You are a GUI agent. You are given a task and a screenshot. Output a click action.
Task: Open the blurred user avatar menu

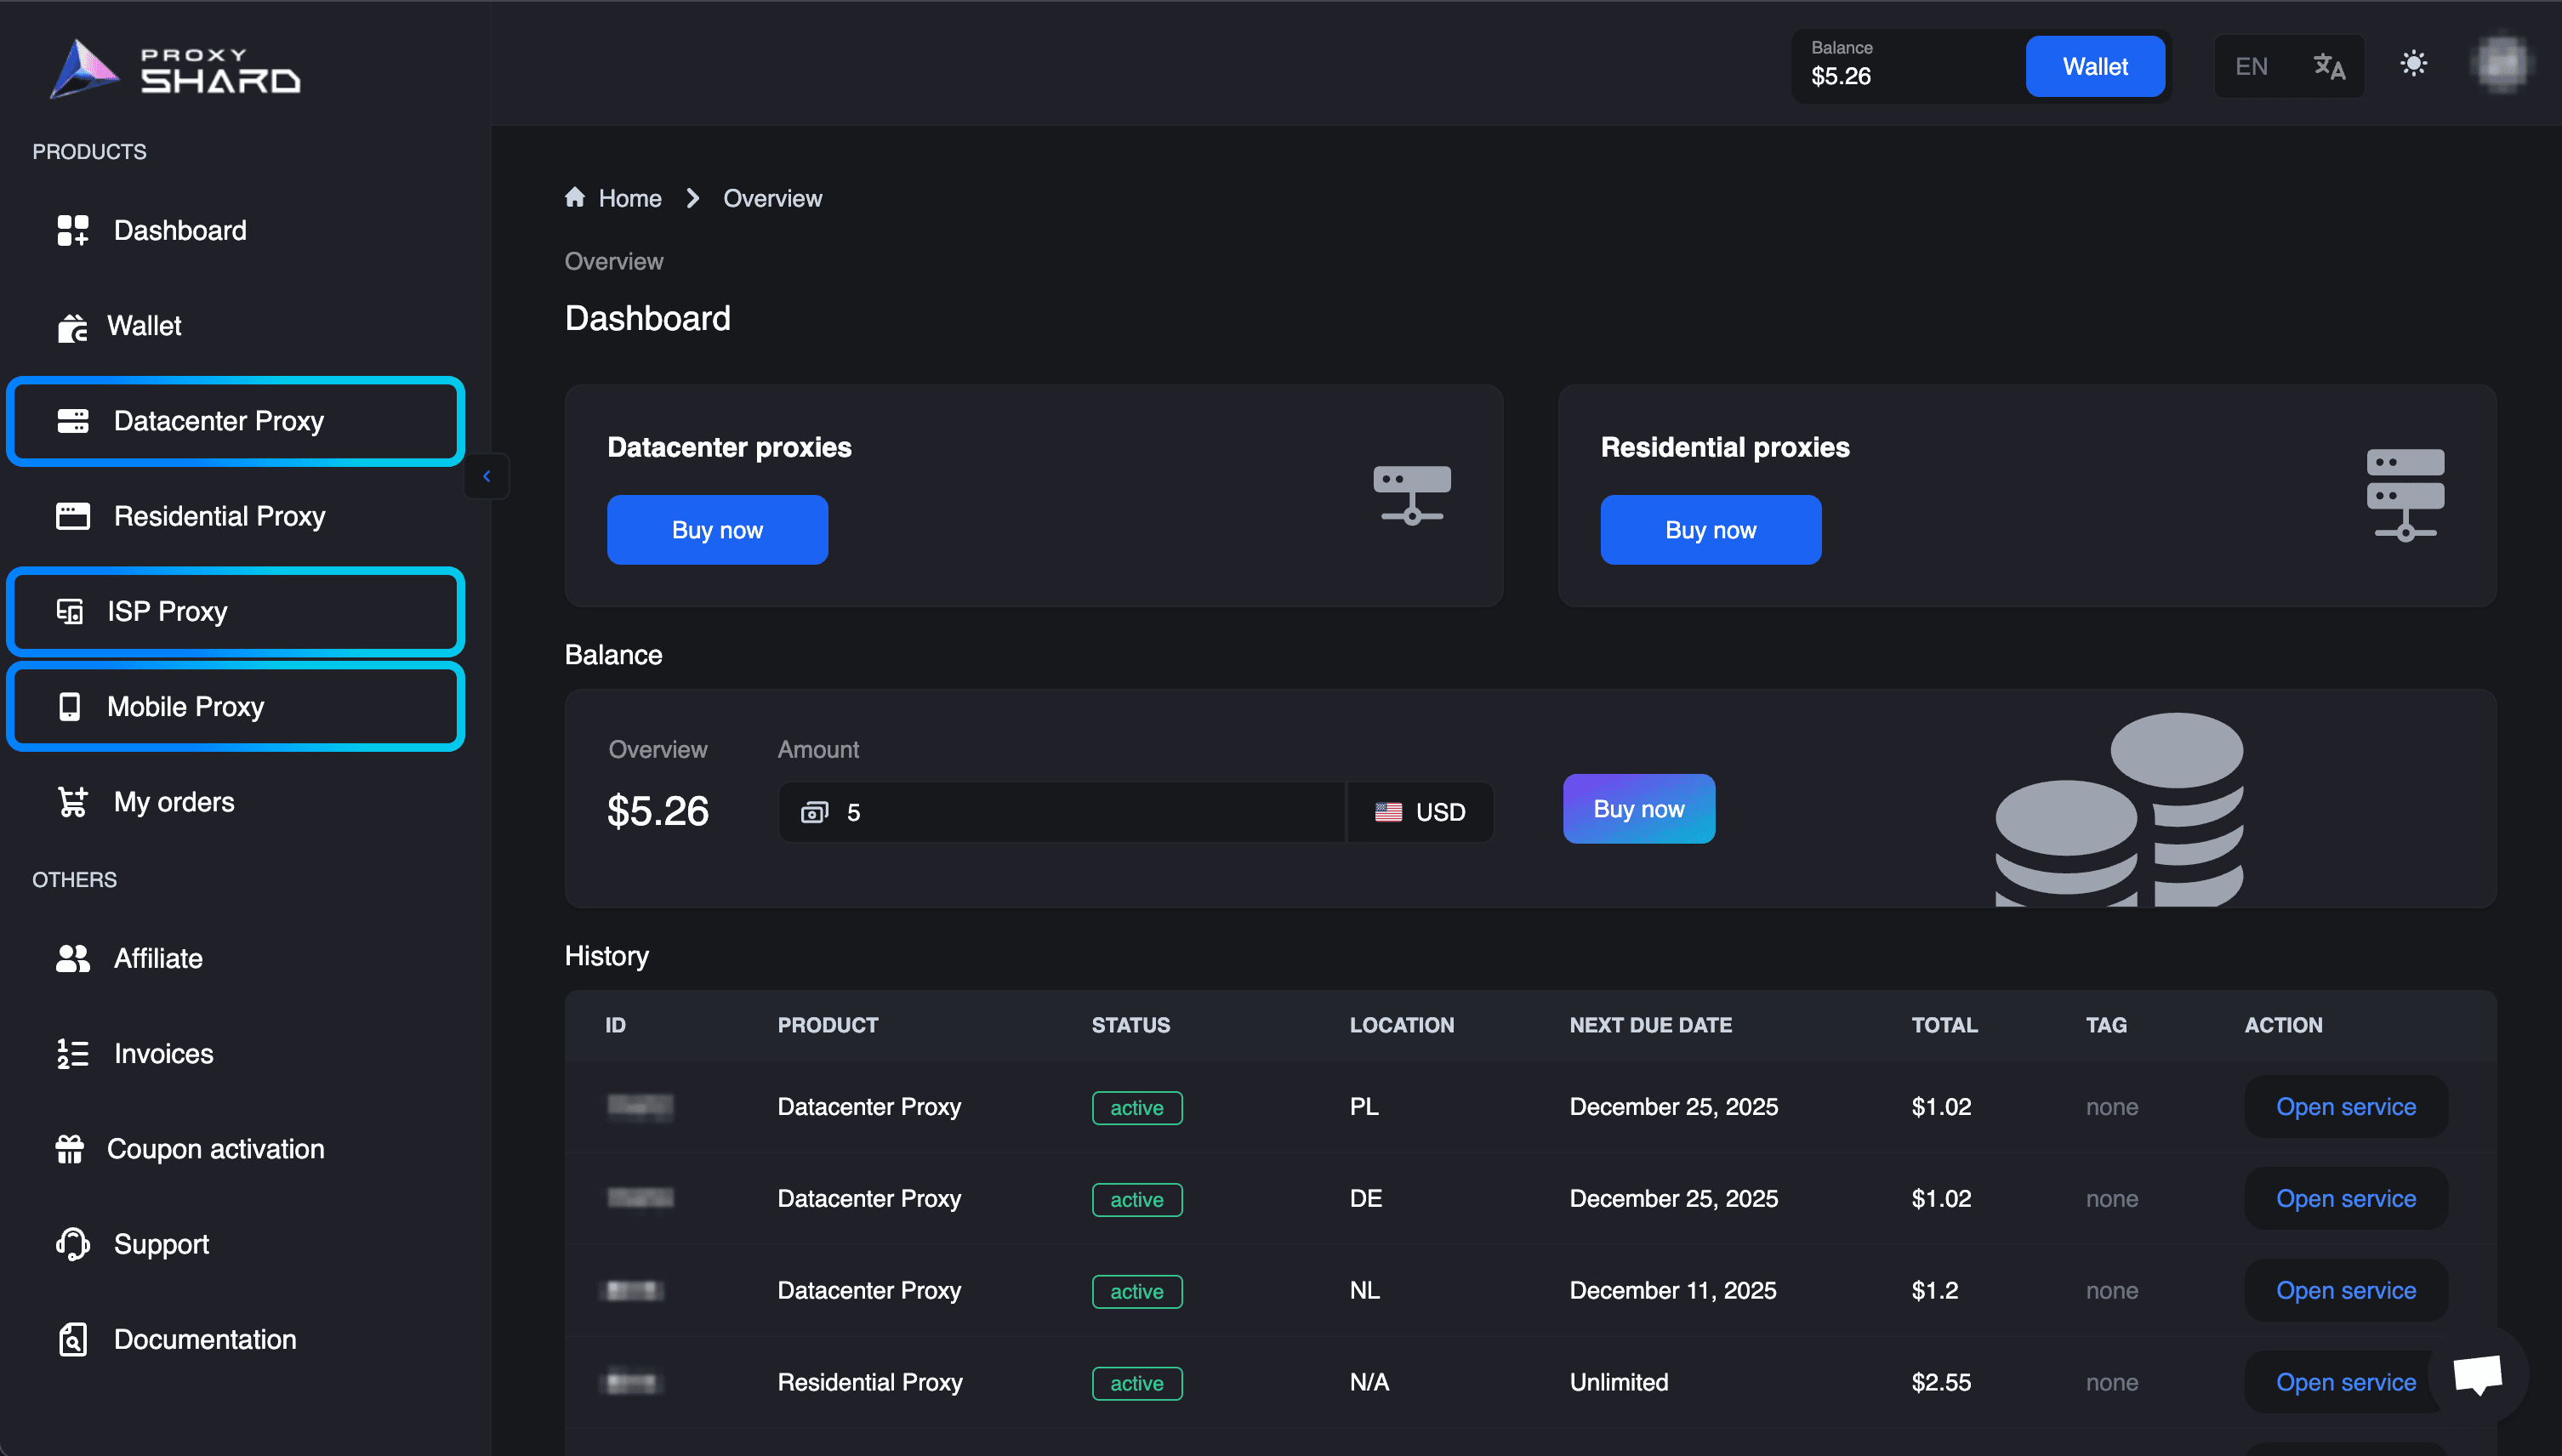tap(2501, 65)
